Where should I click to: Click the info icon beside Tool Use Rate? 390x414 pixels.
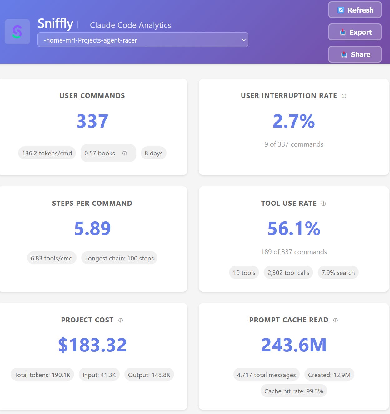coord(323,204)
